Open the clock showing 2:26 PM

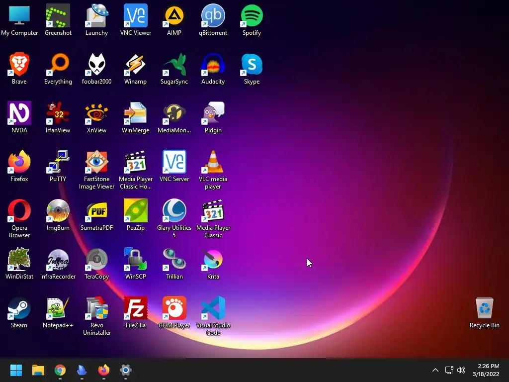pyautogui.click(x=486, y=370)
